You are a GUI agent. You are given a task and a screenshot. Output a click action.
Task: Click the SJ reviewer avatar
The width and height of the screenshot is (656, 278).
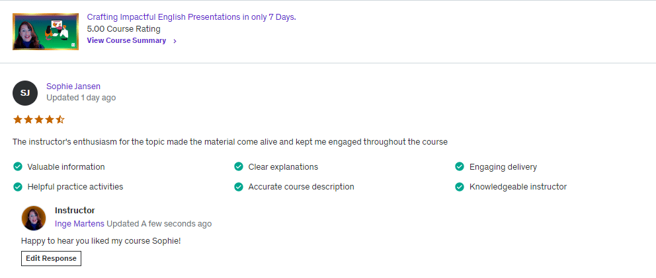[x=25, y=93]
